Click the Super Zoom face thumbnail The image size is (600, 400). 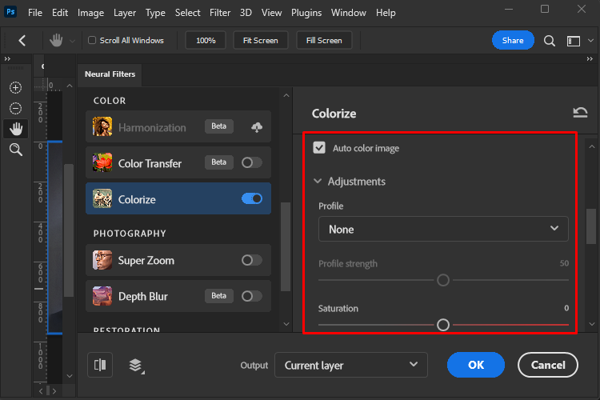pos(102,260)
